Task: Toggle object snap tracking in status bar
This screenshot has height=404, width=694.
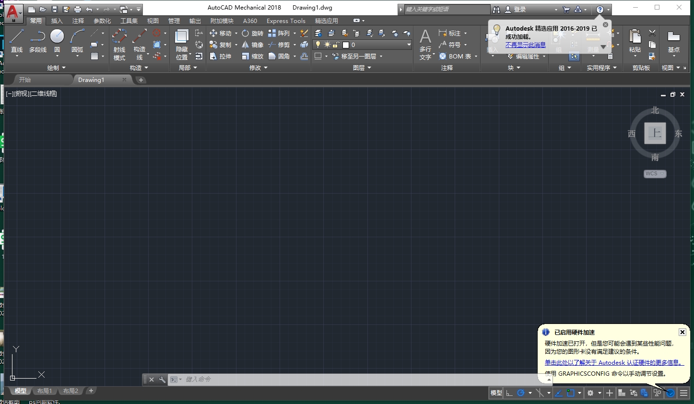Action: 559,393
